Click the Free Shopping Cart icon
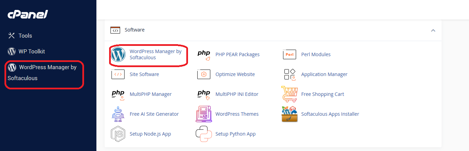 tap(289, 94)
